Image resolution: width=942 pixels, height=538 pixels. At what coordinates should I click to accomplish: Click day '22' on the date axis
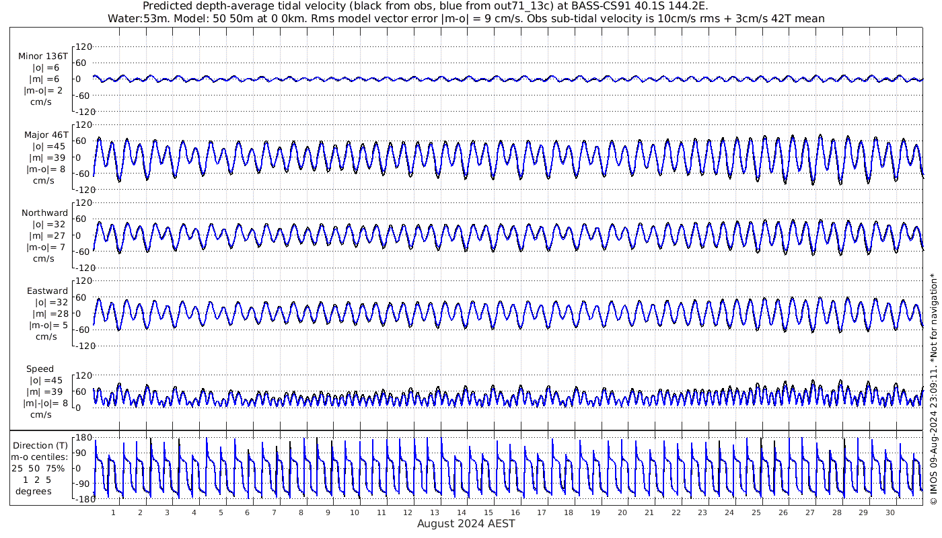(x=676, y=513)
